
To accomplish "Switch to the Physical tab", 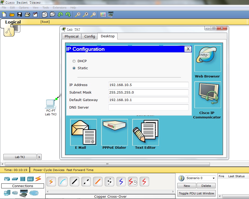I will (71, 36).
